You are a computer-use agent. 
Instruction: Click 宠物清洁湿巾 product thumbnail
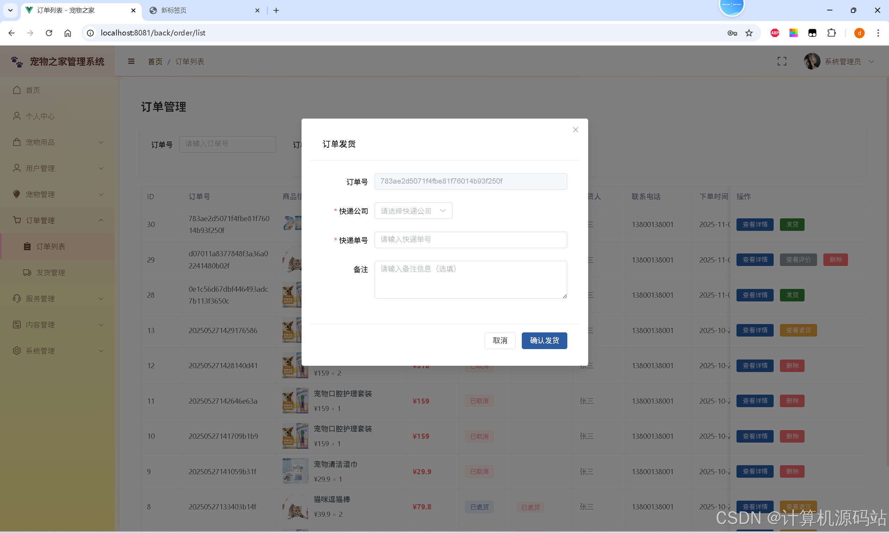click(295, 471)
